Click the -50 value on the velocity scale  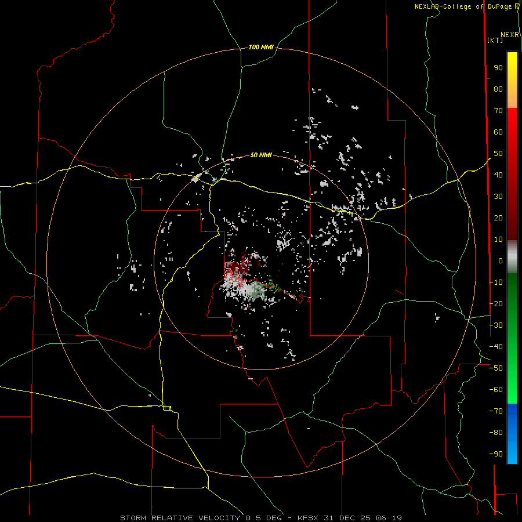pyautogui.click(x=496, y=368)
